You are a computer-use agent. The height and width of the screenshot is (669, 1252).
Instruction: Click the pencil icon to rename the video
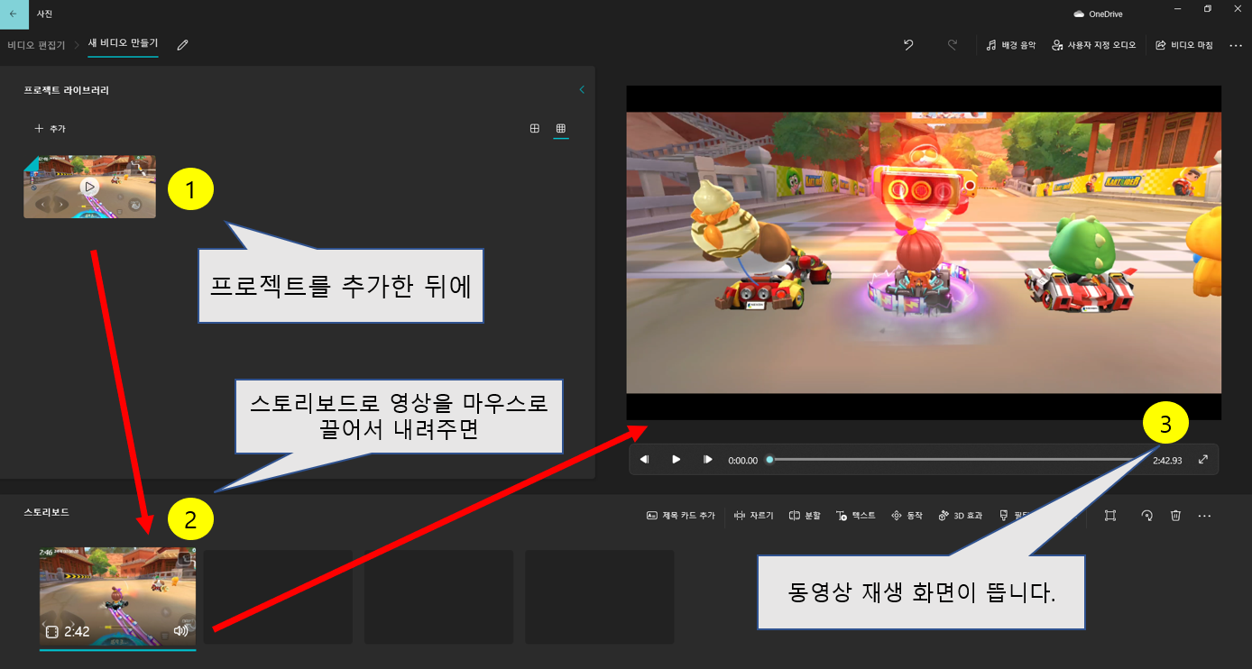(x=183, y=44)
